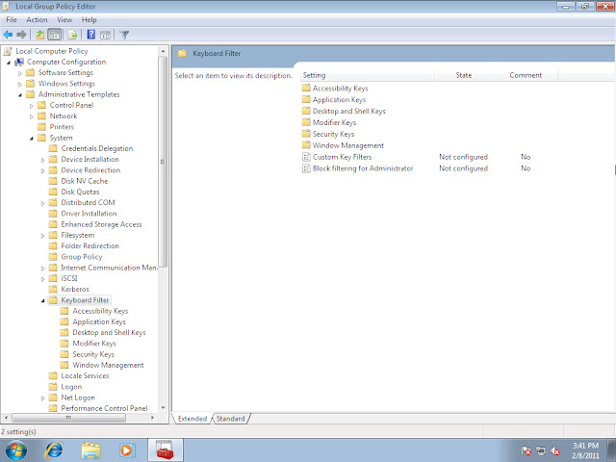Click the muted volume tray icon
Viewport: 616px width, 462px height.
click(555, 451)
